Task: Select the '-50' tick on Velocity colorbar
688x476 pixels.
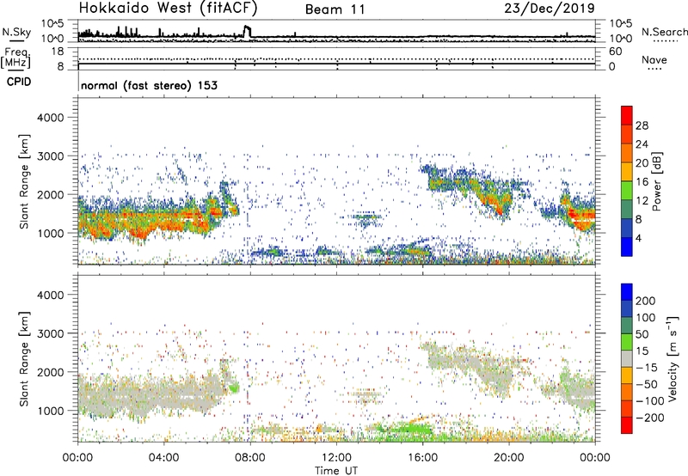Action: 647,384
